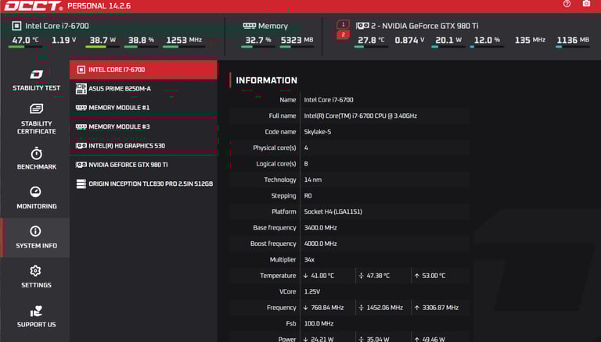Click the GPU card icon in header
Image resolution: width=601 pixels, height=342 pixels.
362,26
